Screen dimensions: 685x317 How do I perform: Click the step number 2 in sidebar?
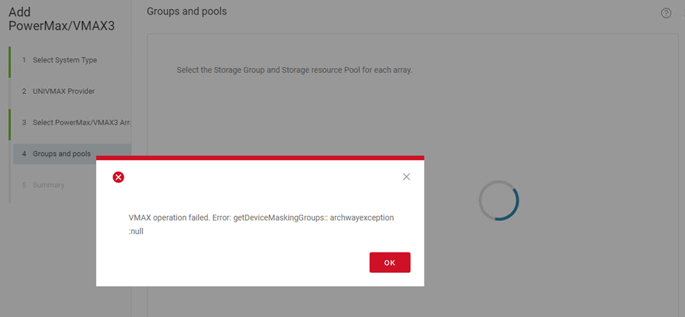24,91
